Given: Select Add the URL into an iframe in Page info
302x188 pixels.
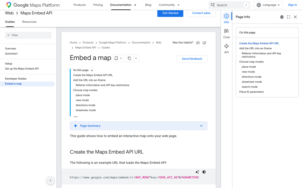Looking at the screenshot, I should coord(255,48).
